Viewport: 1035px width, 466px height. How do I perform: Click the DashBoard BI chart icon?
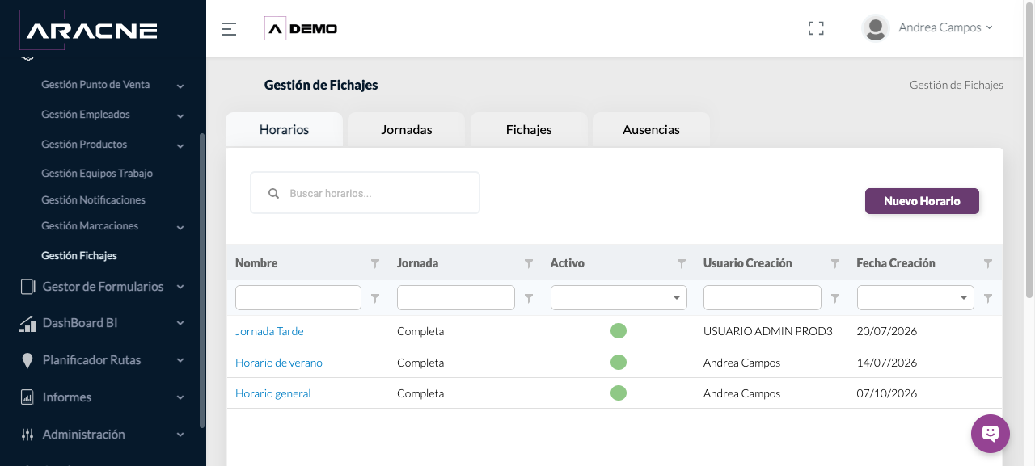(27, 323)
